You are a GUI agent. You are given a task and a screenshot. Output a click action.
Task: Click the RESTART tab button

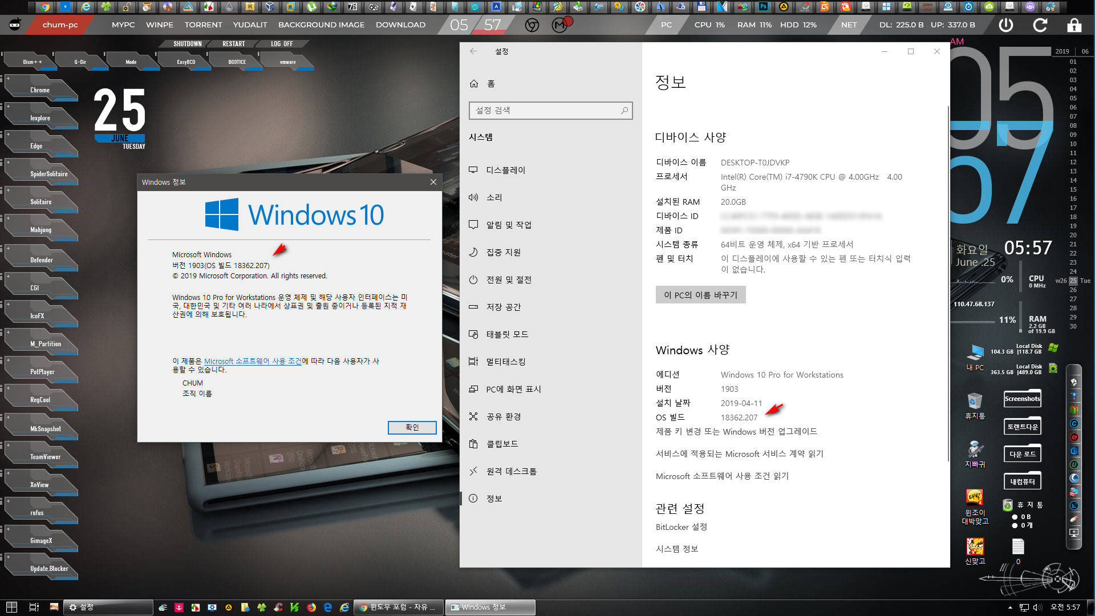[x=234, y=44]
